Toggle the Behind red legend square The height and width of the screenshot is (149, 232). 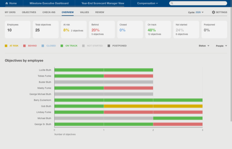click(x=24, y=46)
